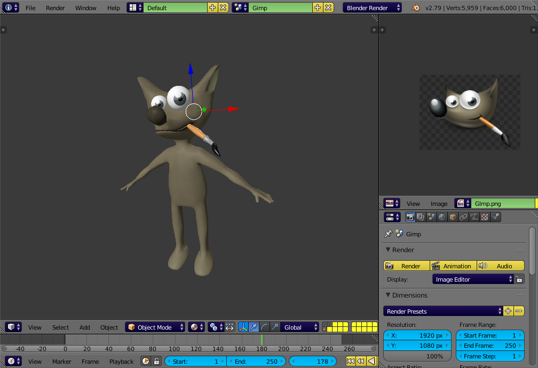Toggle the lock next to Image Editor display
The image size is (538, 368).
tap(519, 279)
